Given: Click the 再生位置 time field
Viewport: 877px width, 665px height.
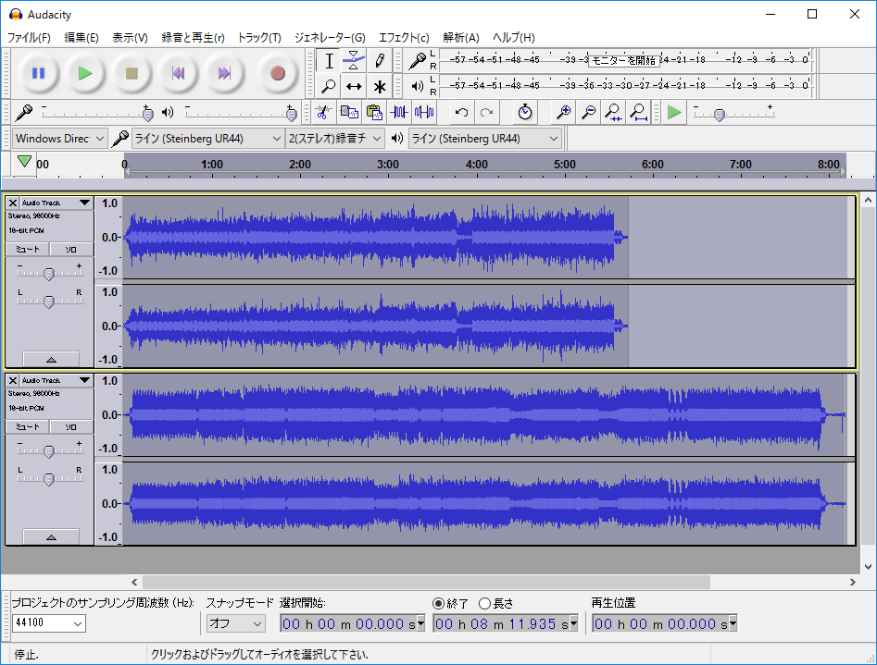Looking at the screenshot, I should (664, 623).
